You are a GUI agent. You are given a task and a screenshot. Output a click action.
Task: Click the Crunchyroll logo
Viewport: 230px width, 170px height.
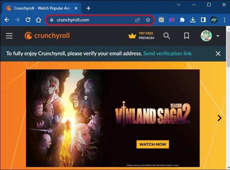coord(47,36)
